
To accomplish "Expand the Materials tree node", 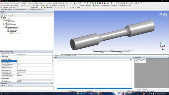I will coord(4,23).
